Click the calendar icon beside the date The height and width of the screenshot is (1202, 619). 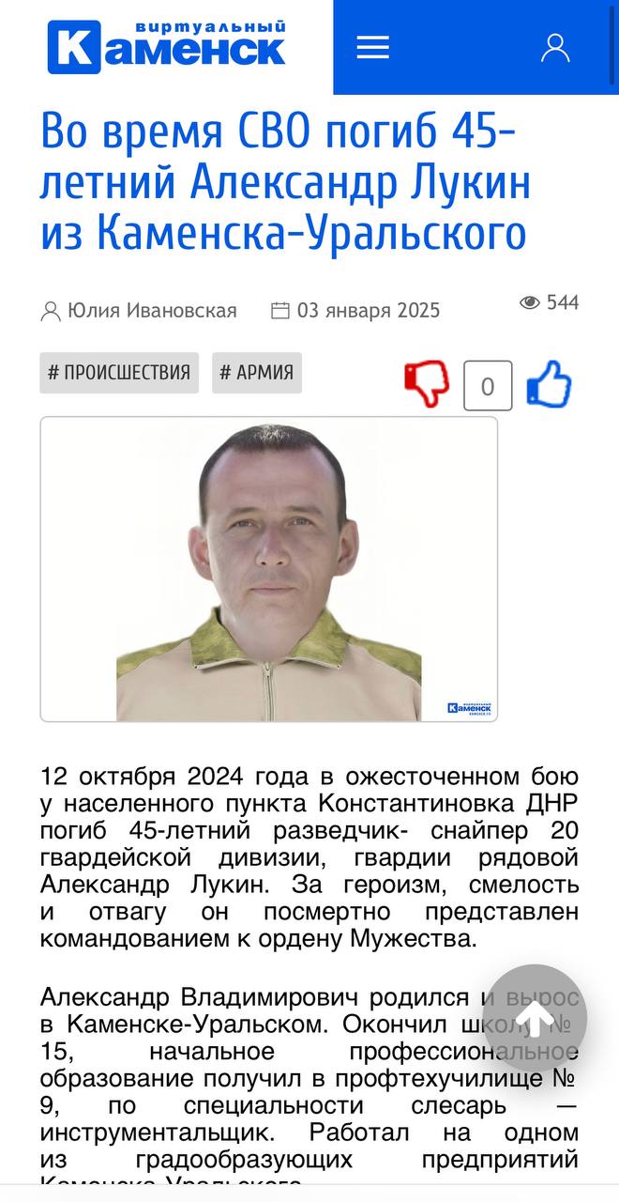(279, 310)
